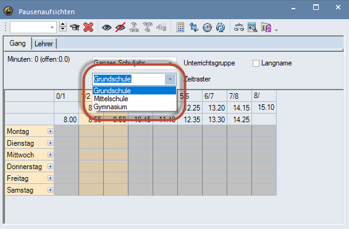
Task: Collapse the Grundschule combo box arrow
Action: 170,79
